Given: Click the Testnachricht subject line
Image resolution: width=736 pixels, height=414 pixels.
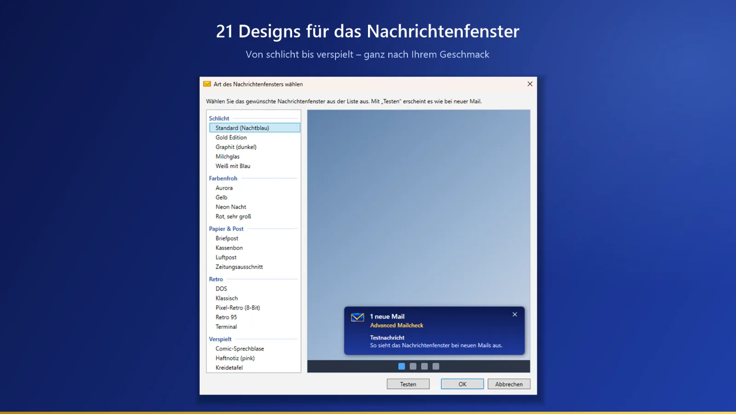Looking at the screenshot, I should pyautogui.click(x=387, y=338).
